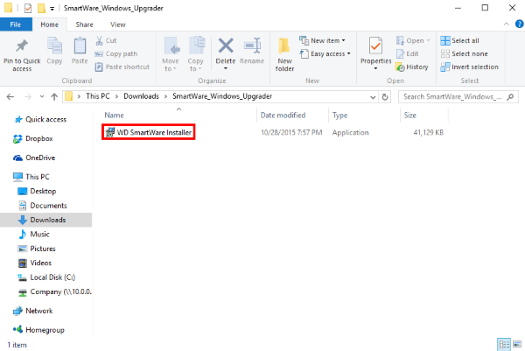The height and width of the screenshot is (351, 525).
Task: Click the Copy ribbon icon
Action: [x=54, y=46]
